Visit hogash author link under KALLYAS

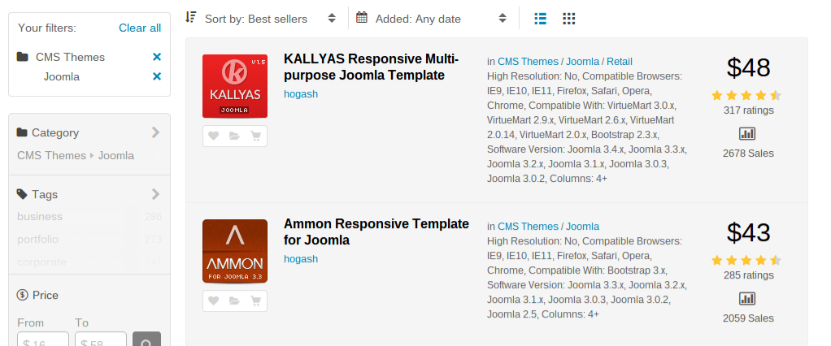[x=301, y=94]
